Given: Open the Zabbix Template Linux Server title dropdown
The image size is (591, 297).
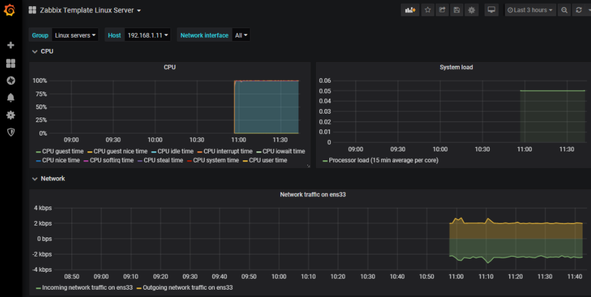Looking at the screenshot, I should coord(90,10).
